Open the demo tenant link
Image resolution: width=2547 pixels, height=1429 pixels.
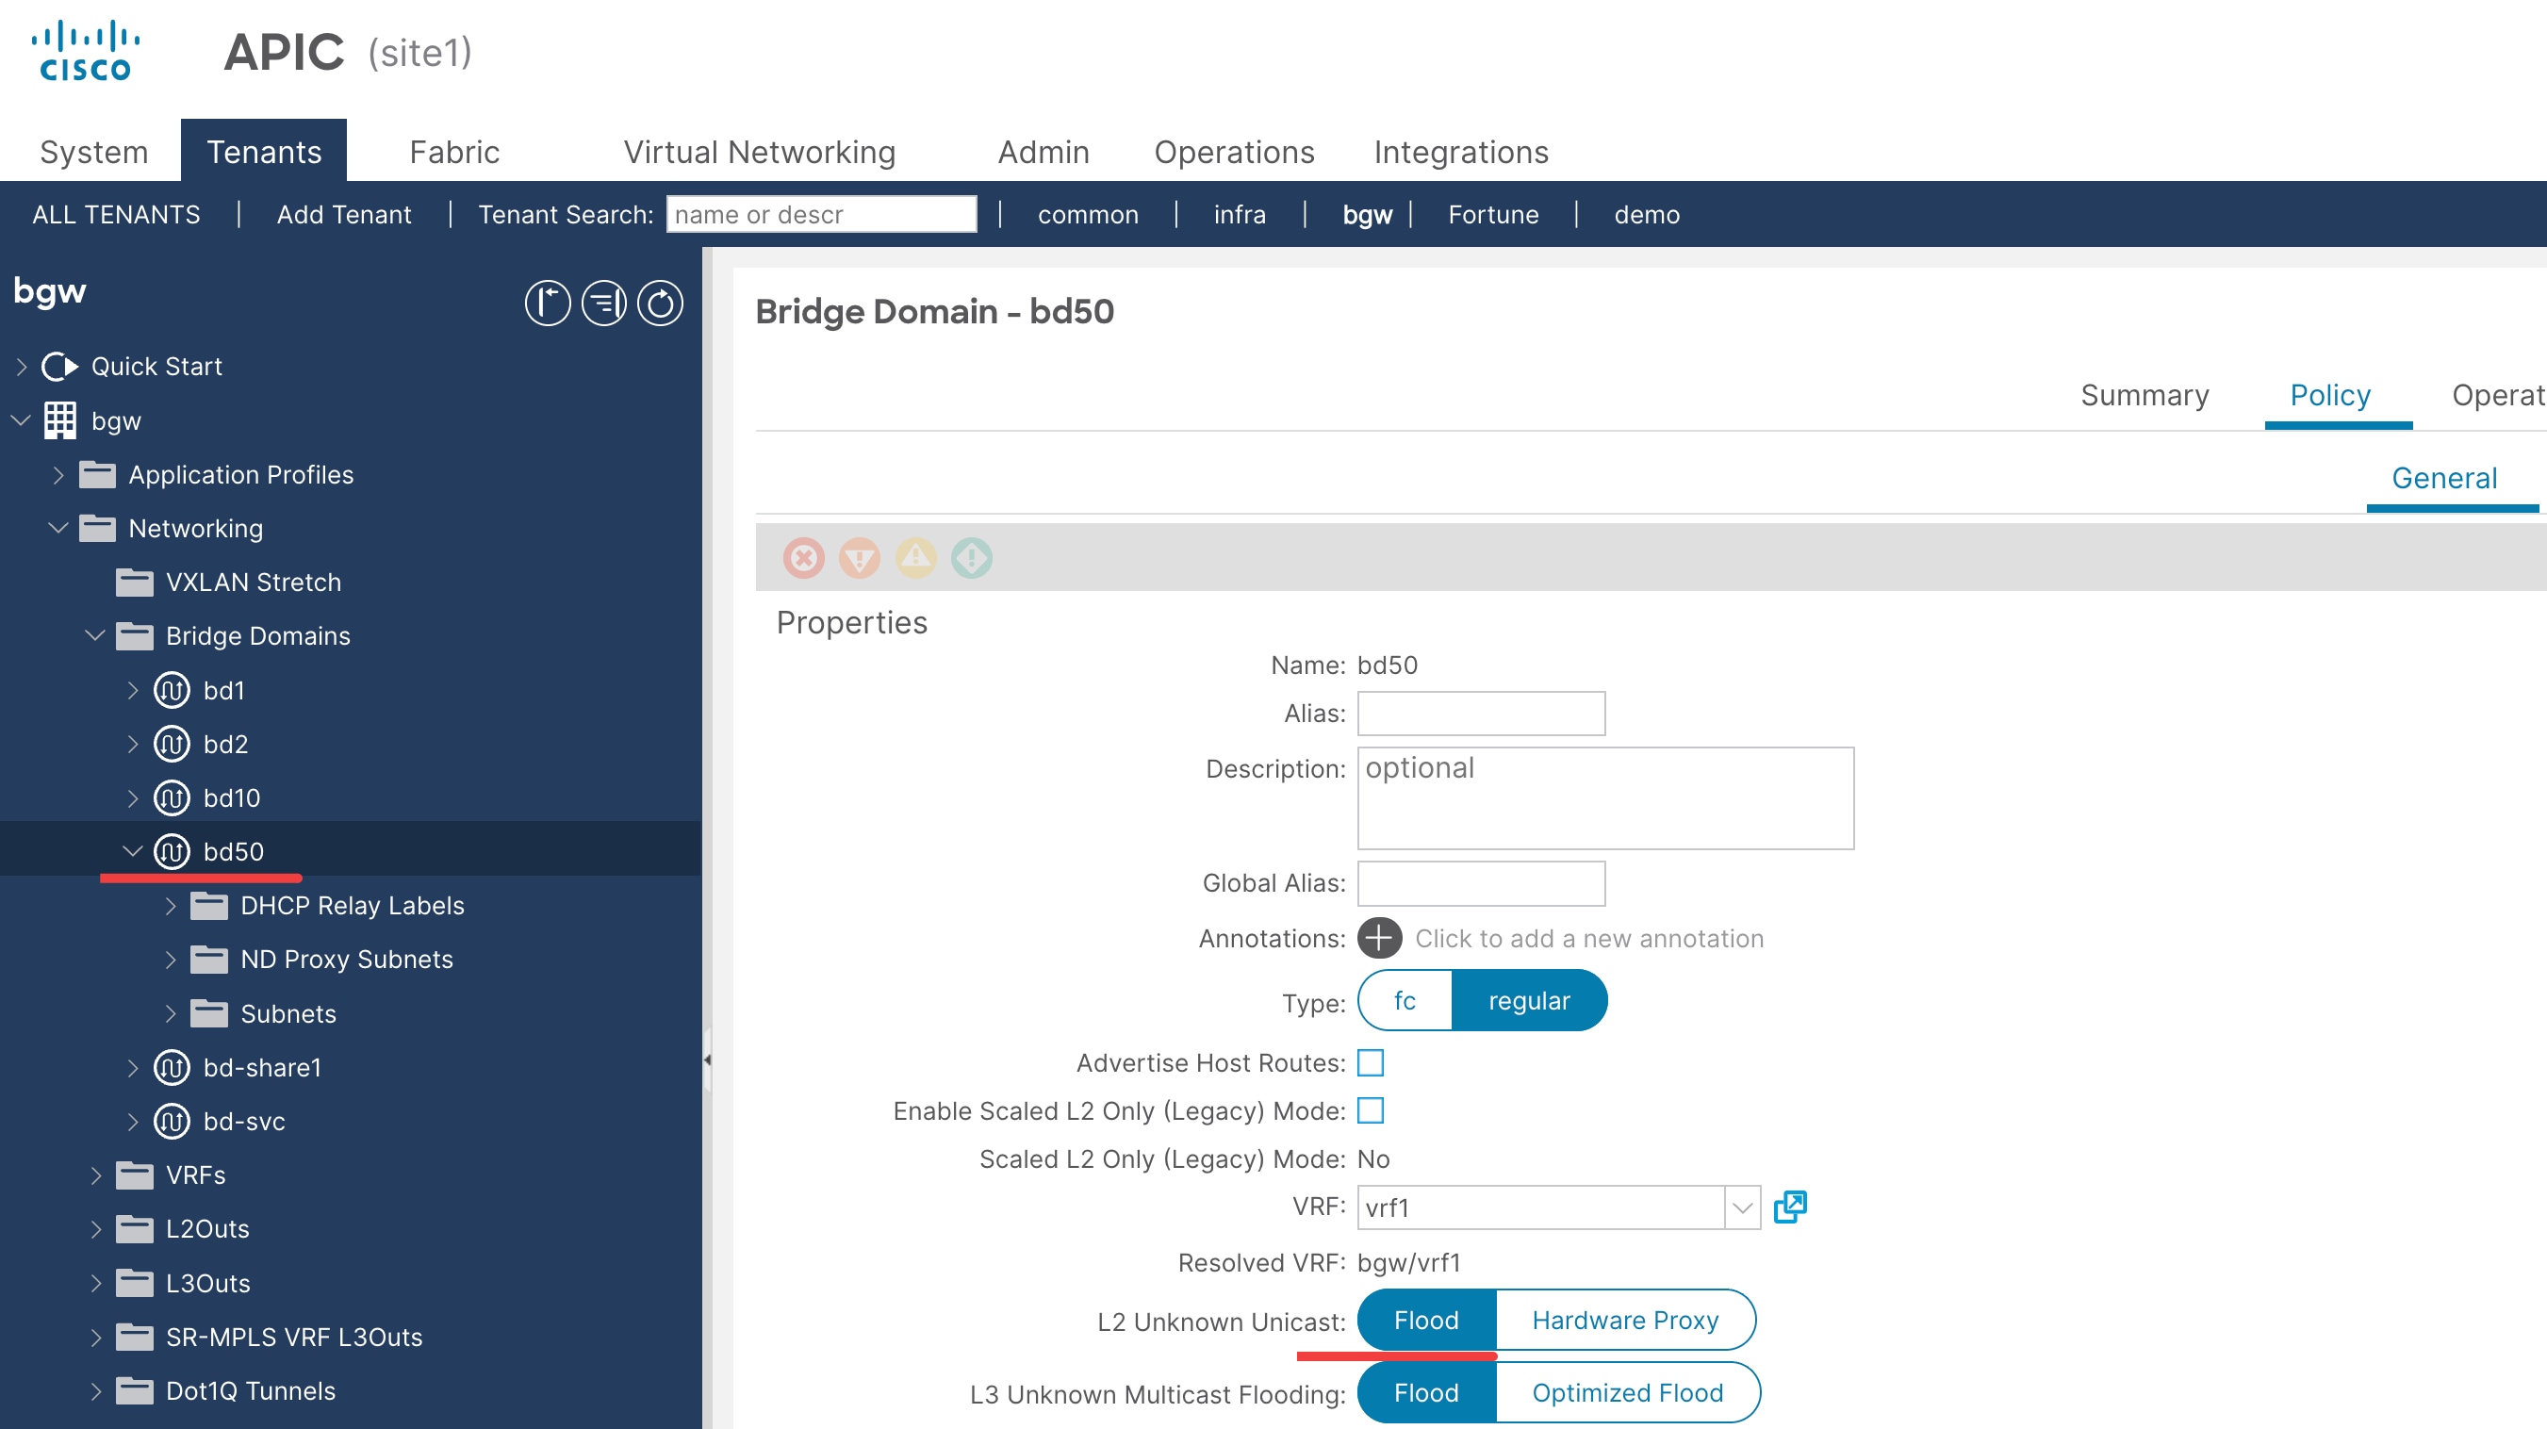tap(1646, 215)
